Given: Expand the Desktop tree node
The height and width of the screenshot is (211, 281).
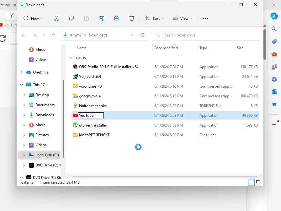Looking at the screenshot, I should coord(24,95).
